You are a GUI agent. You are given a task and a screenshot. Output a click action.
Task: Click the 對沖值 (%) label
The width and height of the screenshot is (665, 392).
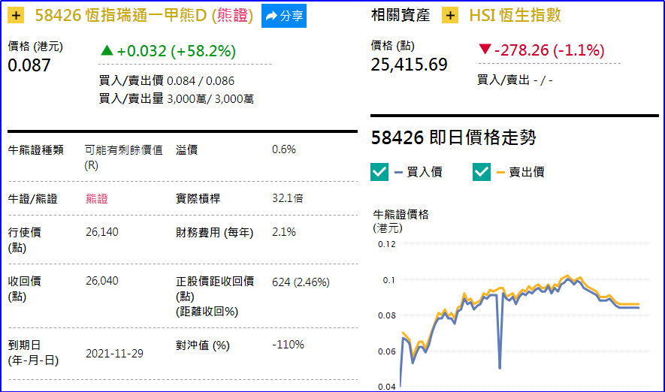[x=203, y=345]
